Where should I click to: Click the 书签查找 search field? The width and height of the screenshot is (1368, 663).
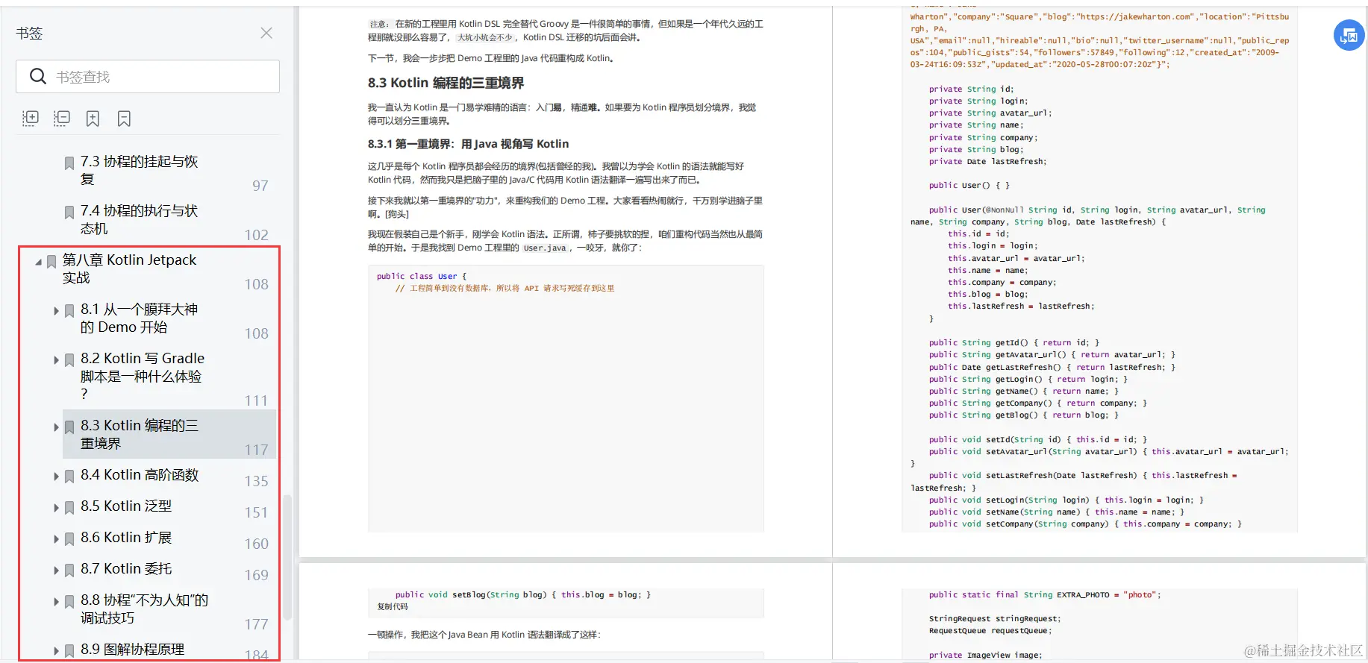tap(148, 76)
